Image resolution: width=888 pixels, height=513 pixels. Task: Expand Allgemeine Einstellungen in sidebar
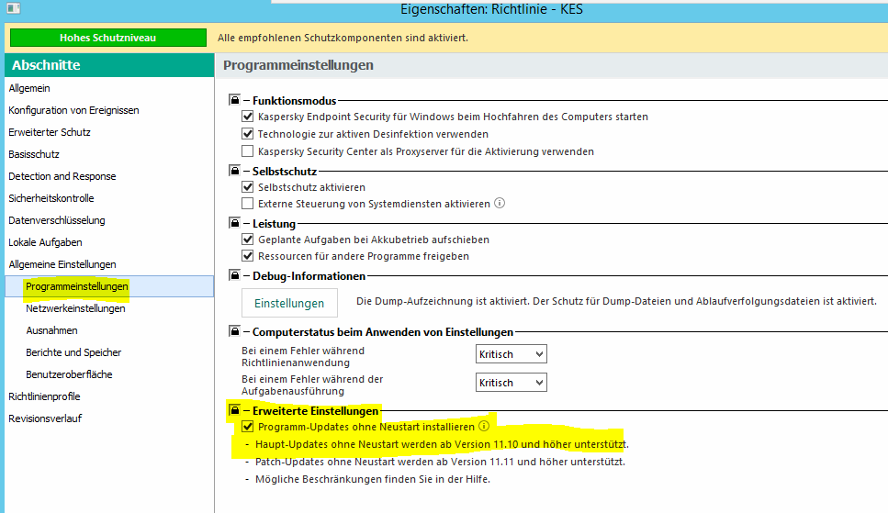point(62,264)
